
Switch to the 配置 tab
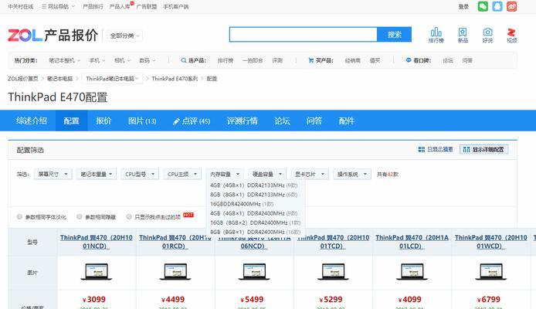[x=72, y=121]
